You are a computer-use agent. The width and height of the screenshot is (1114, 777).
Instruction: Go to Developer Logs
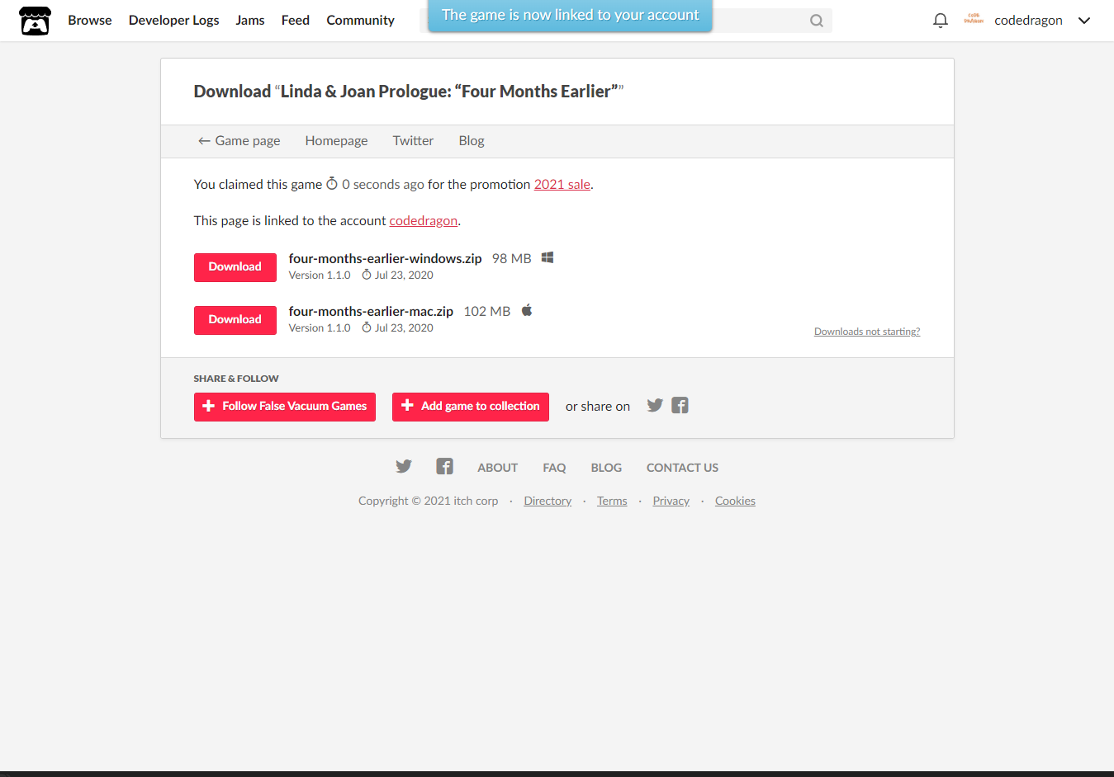pos(174,20)
